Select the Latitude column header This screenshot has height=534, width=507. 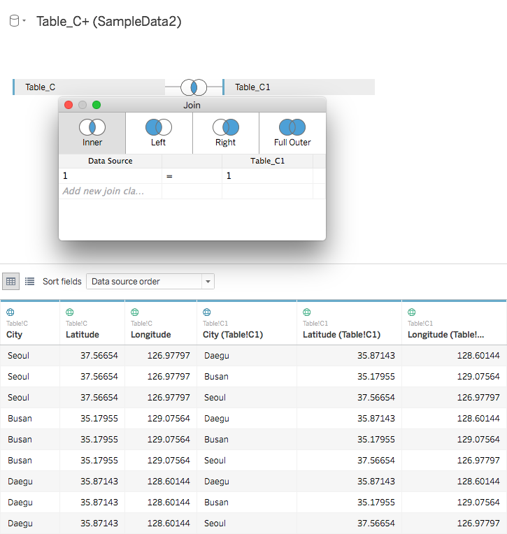pyautogui.click(x=92, y=323)
